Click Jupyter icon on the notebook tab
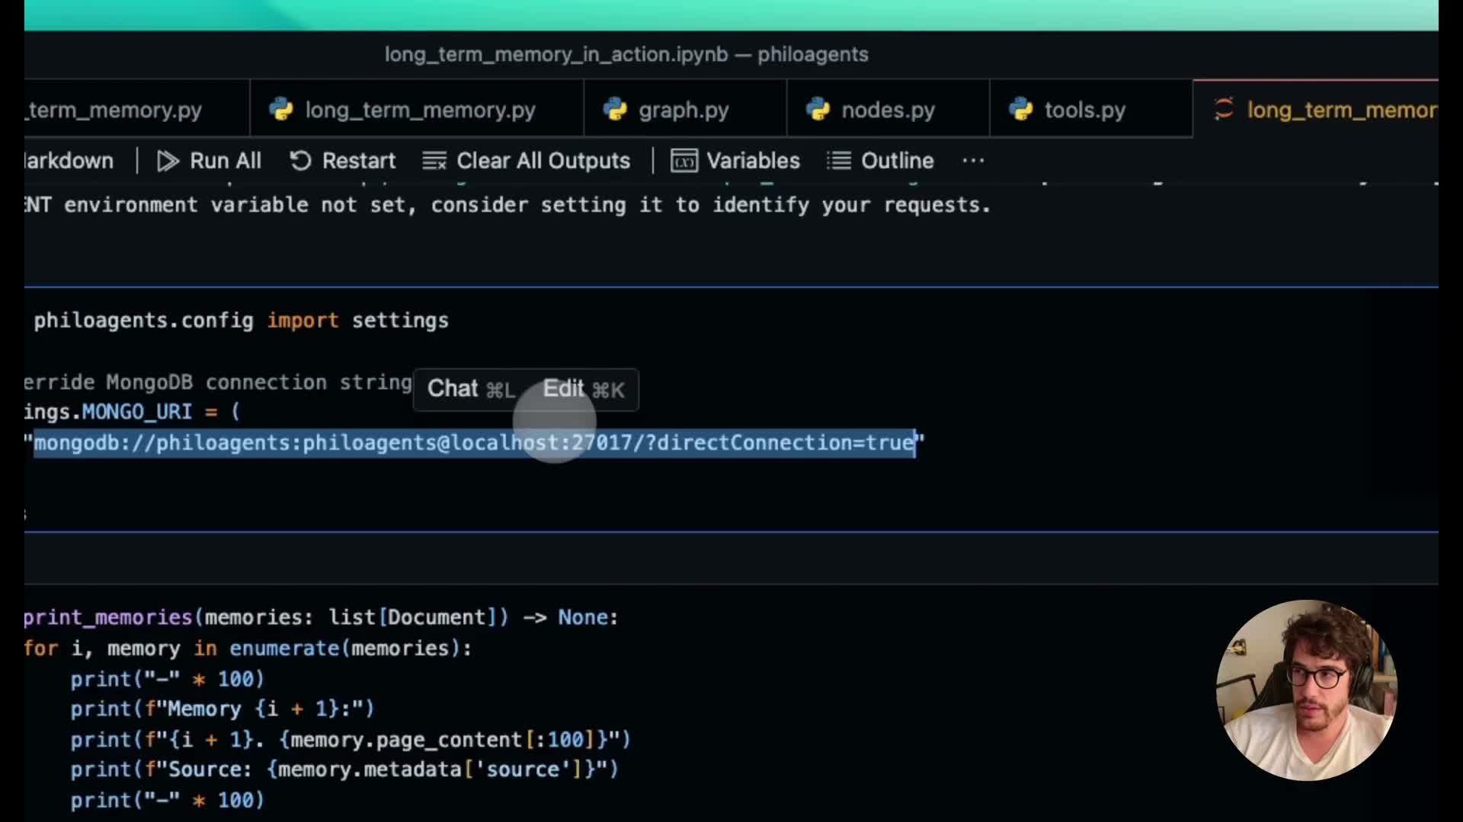 1224,109
